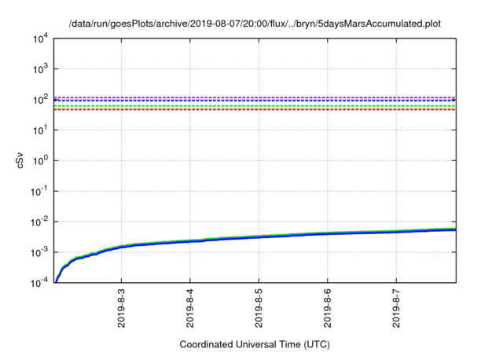Click the 10^0 y-axis tick label

(x=40, y=160)
